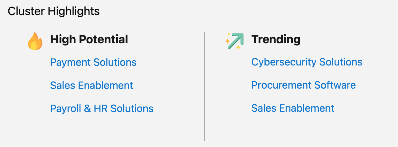
Task: Open Sales Enablement under High Potential
Action: 91,85
